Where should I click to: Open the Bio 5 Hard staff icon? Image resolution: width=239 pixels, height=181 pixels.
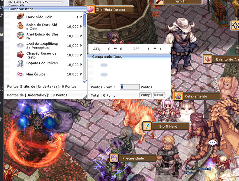147,126
